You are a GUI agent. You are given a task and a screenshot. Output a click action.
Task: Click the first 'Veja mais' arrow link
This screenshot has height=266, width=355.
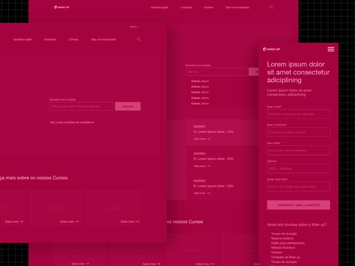202,139
